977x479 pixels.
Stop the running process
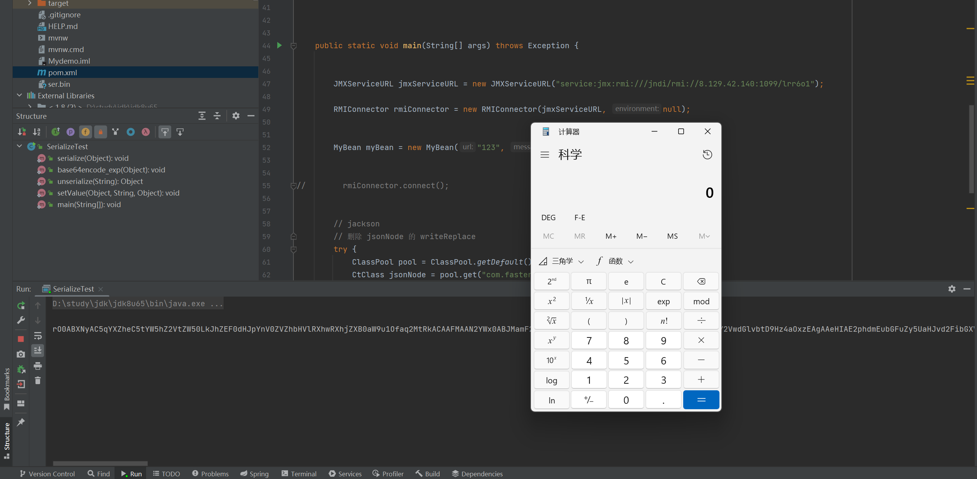pos(21,339)
